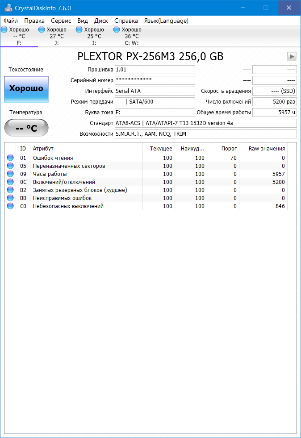Image resolution: width=301 pixels, height=438 pixels.
Task: Click the Техсостояние label
Action: [x=26, y=70]
